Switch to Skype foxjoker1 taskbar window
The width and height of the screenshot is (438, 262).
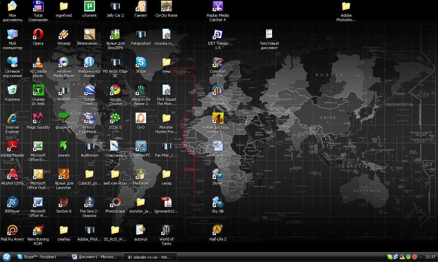coord(41,257)
